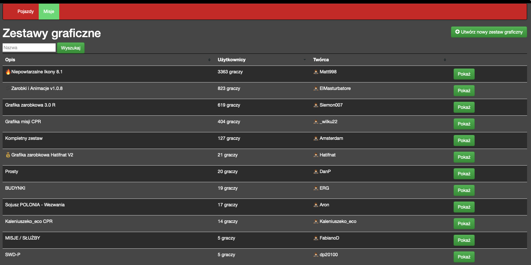Image resolution: width=531 pixels, height=265 pixels.
Task: Click the avatar icon beside dp20100
Action: [316, 255]
